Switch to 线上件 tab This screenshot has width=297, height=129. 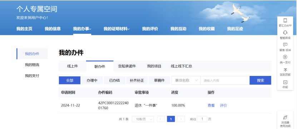click(x=72, y=66)
